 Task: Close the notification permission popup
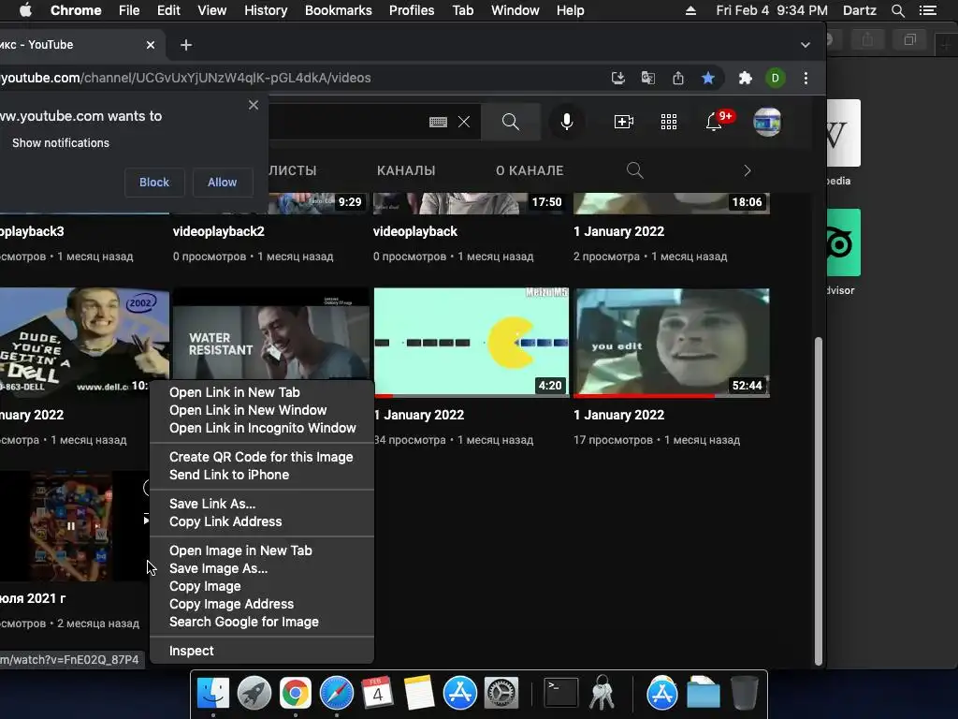254,105
